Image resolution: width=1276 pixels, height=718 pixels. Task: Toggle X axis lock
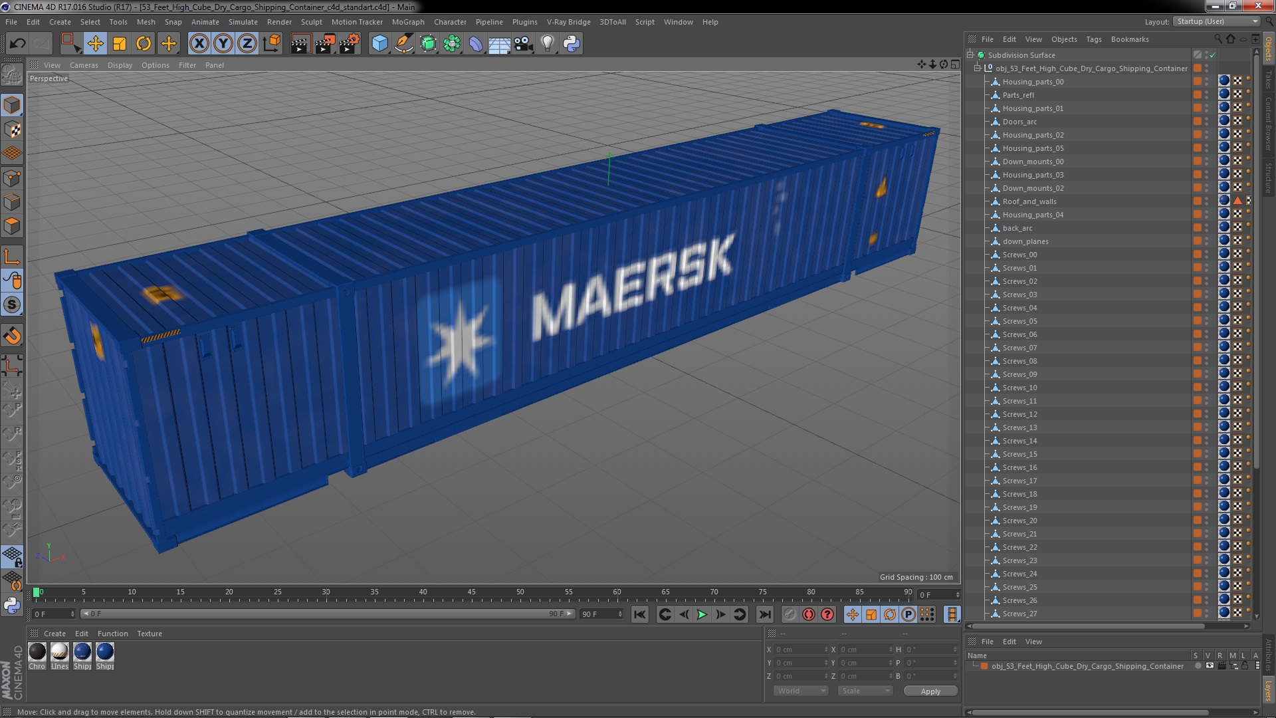click(199, 44)
